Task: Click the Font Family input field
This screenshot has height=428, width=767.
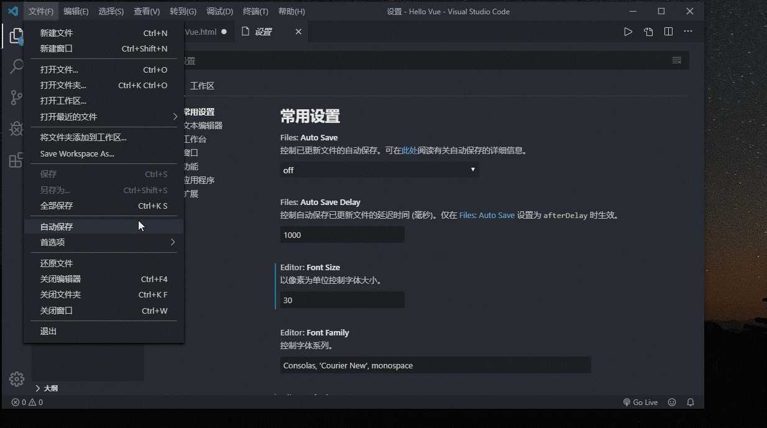Action: pos(435,365)
